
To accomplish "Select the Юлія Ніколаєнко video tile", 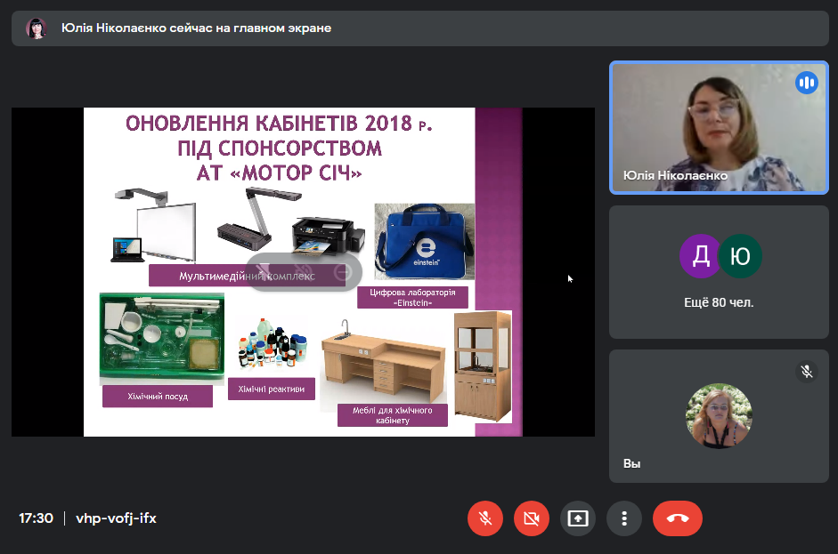I will 719,127.
